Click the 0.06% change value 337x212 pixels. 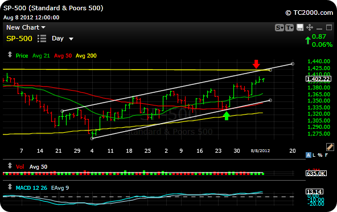click(322, 44)
